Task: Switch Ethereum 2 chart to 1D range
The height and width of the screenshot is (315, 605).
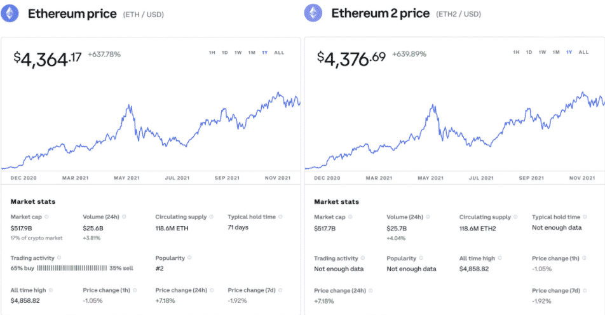Action: [x=529, y=52]
